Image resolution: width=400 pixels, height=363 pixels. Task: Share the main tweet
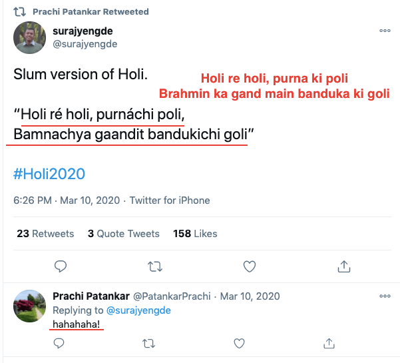[x=344, y=266]
